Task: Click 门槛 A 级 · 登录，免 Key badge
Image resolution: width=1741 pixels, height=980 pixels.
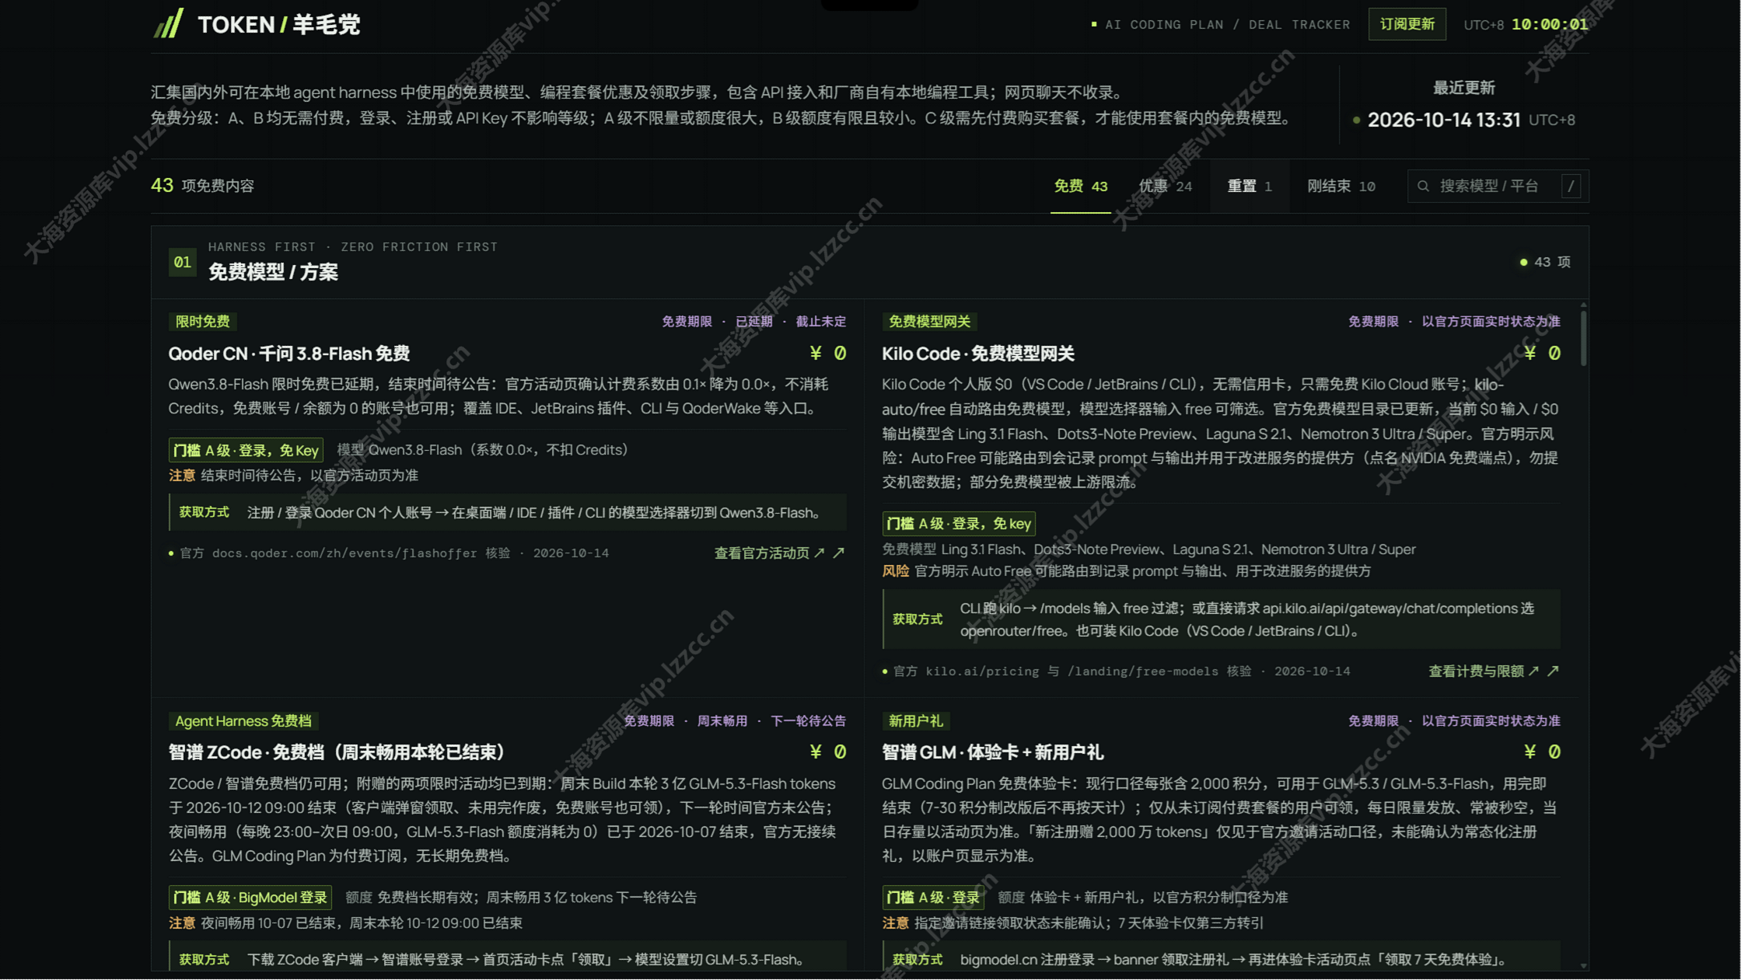Action: coord(246,450)
